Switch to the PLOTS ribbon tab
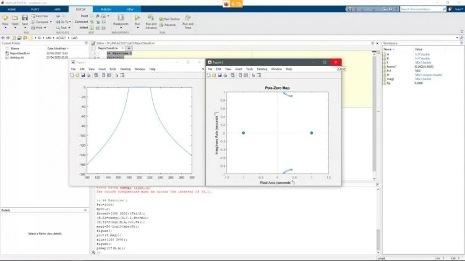The height and width of the screenshot is (261, 465). (35, 9)
